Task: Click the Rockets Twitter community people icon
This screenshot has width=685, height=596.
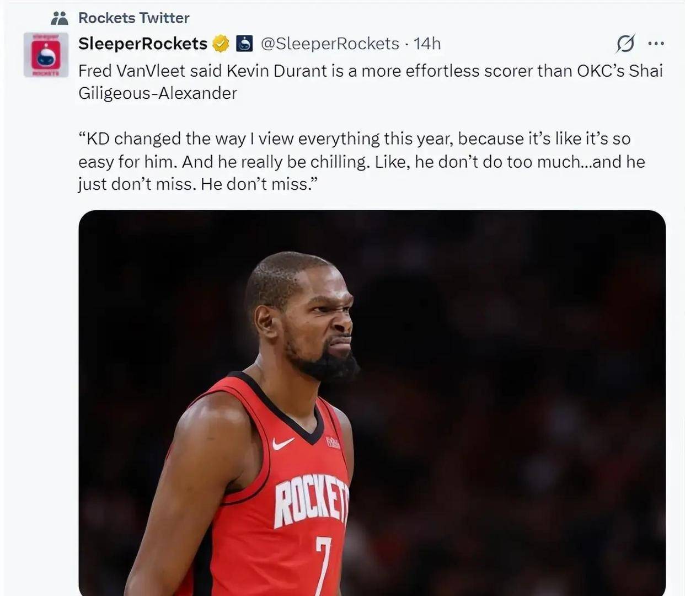Action: coord(59,18)
